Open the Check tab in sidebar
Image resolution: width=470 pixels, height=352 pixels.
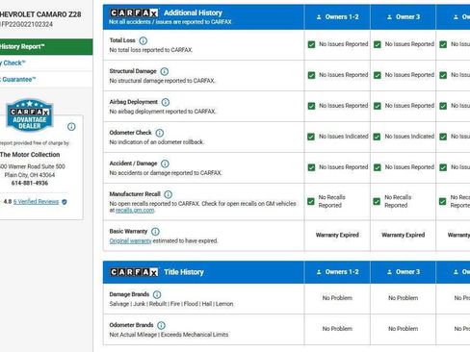46,63
